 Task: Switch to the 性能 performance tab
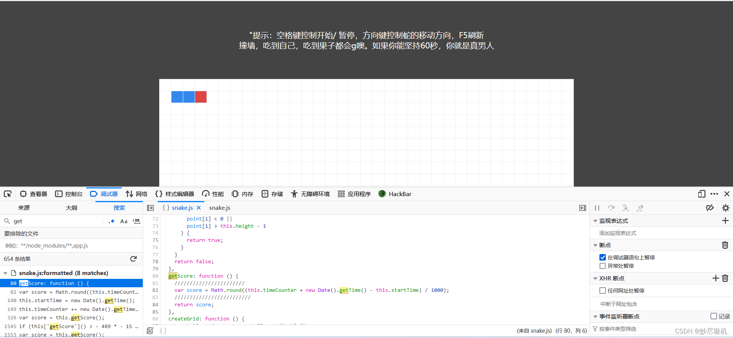[x=213, y=194]
